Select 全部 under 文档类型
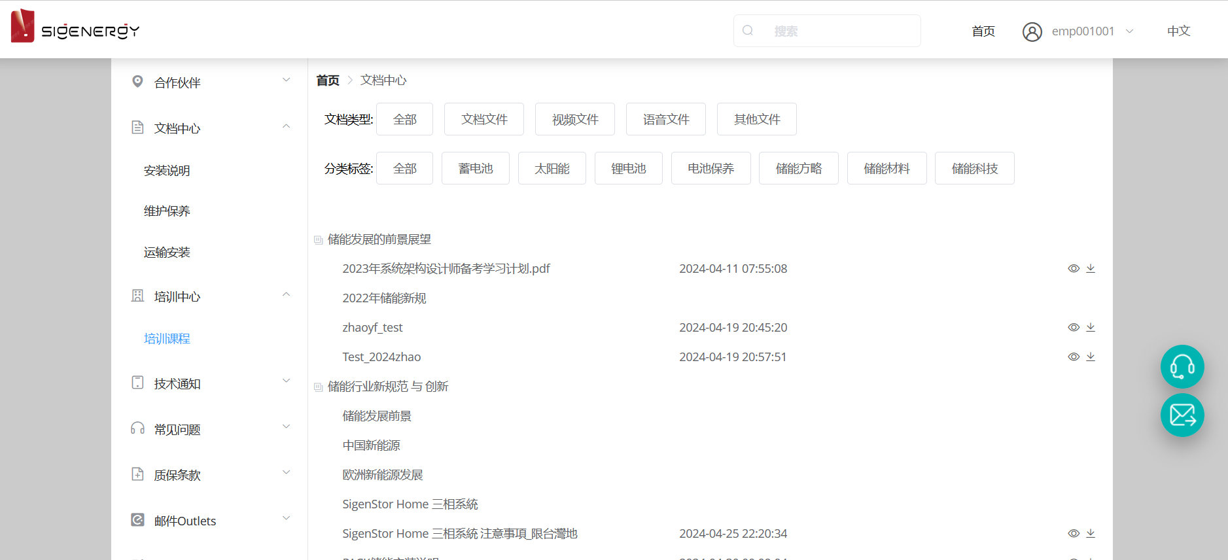This screenshot has height=560, width=1228. click(x=404, y=119)
